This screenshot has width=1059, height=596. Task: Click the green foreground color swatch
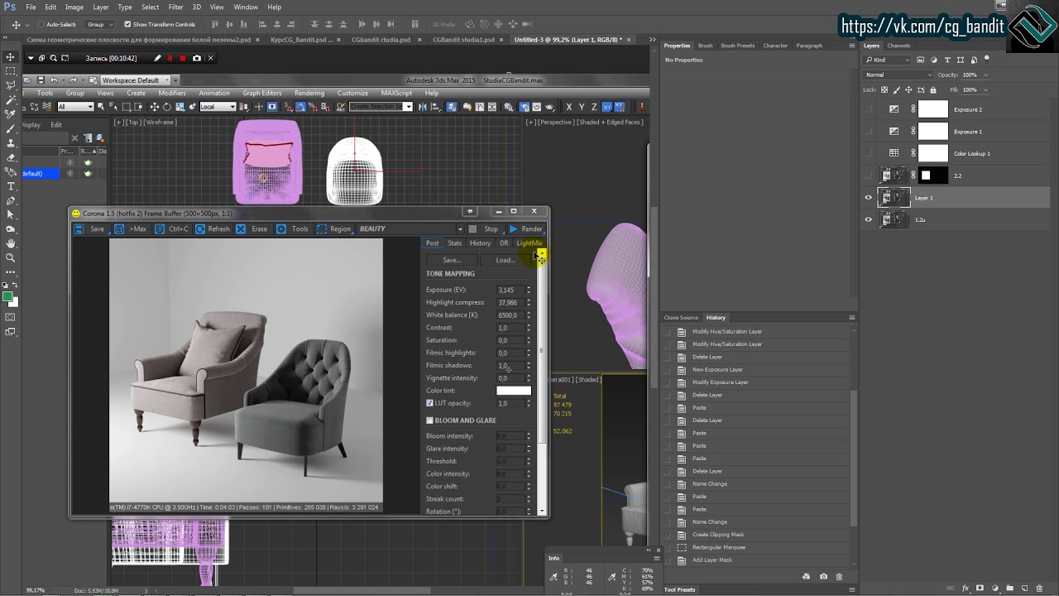point(7,296)
